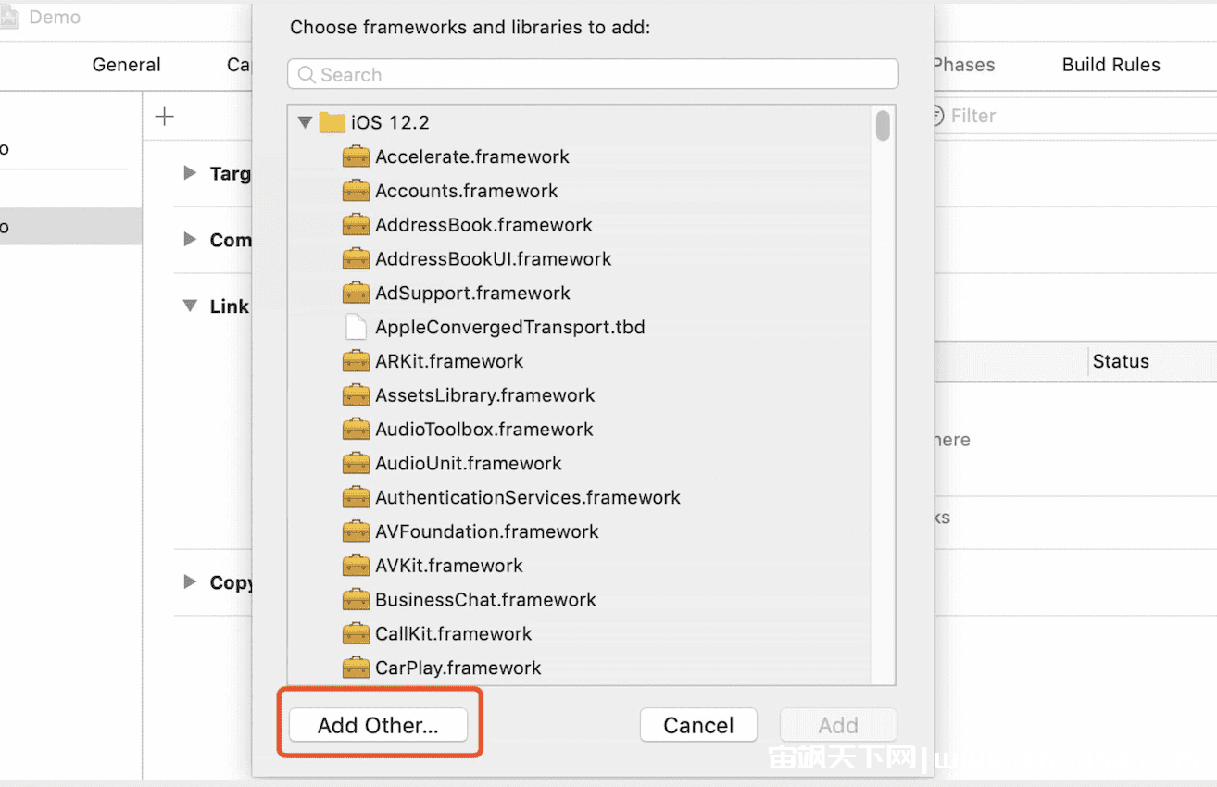Click the Accounts.framework toolbox icon
Viewport: 1217px width, 787px height.
tap(357, 191)
